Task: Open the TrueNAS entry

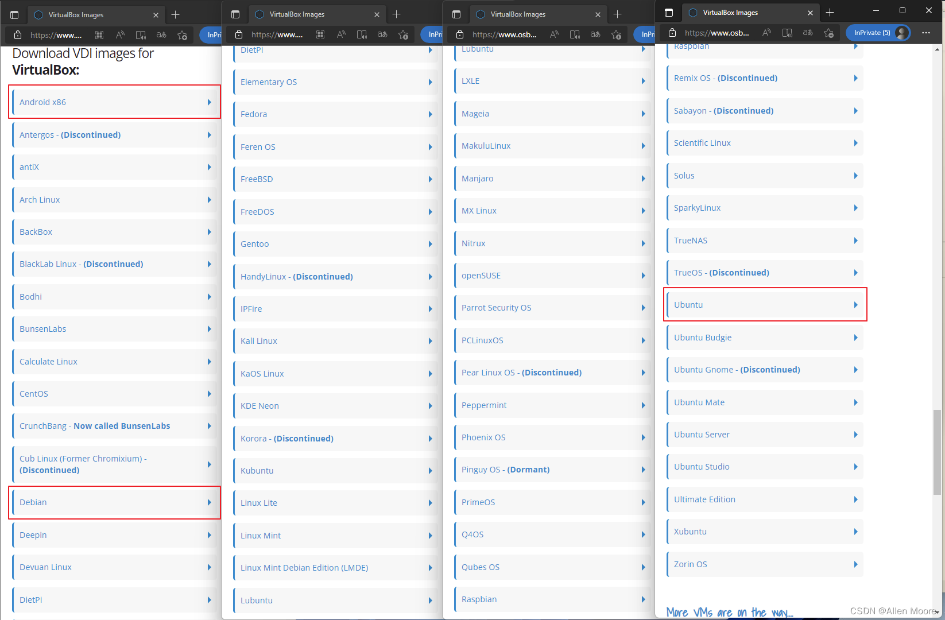Action: click(765, 241)
